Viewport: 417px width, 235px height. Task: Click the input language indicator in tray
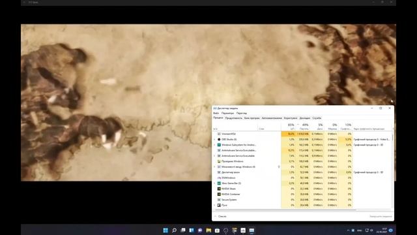point(359,230)
